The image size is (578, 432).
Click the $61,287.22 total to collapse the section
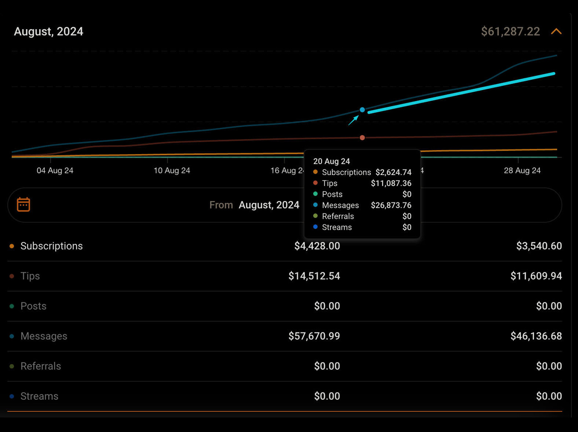[510, 31]
